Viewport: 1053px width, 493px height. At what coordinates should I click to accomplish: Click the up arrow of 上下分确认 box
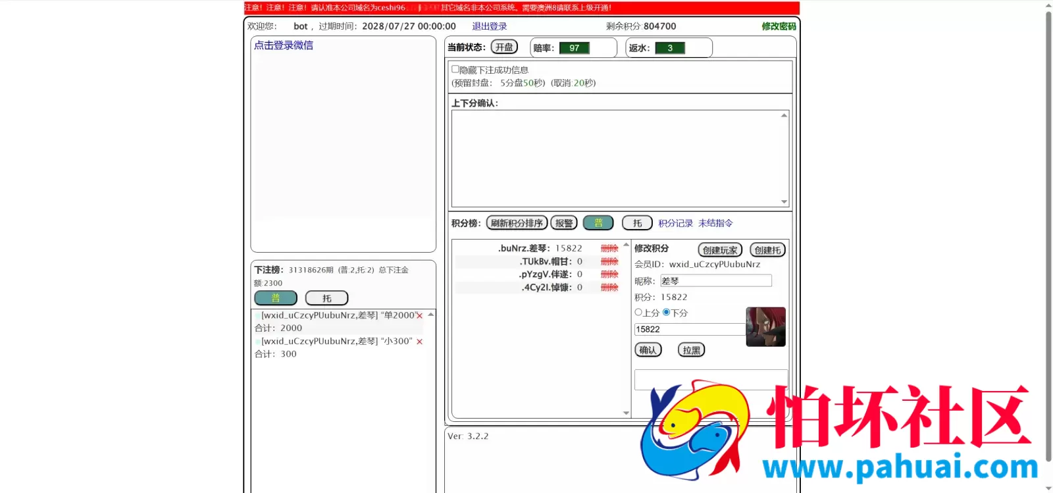point(784,115)
